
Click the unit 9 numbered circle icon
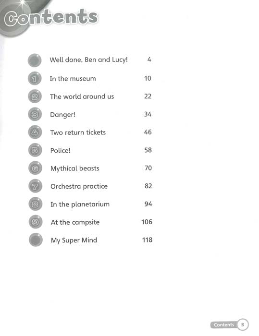(36, 222)
